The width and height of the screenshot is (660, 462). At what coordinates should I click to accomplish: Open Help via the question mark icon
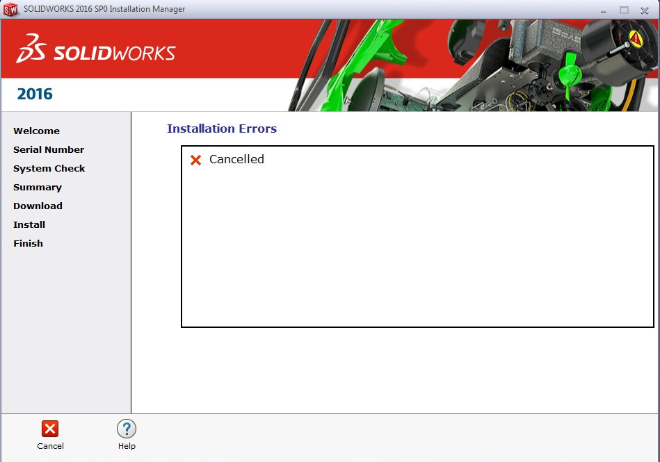tap(127, 429)
